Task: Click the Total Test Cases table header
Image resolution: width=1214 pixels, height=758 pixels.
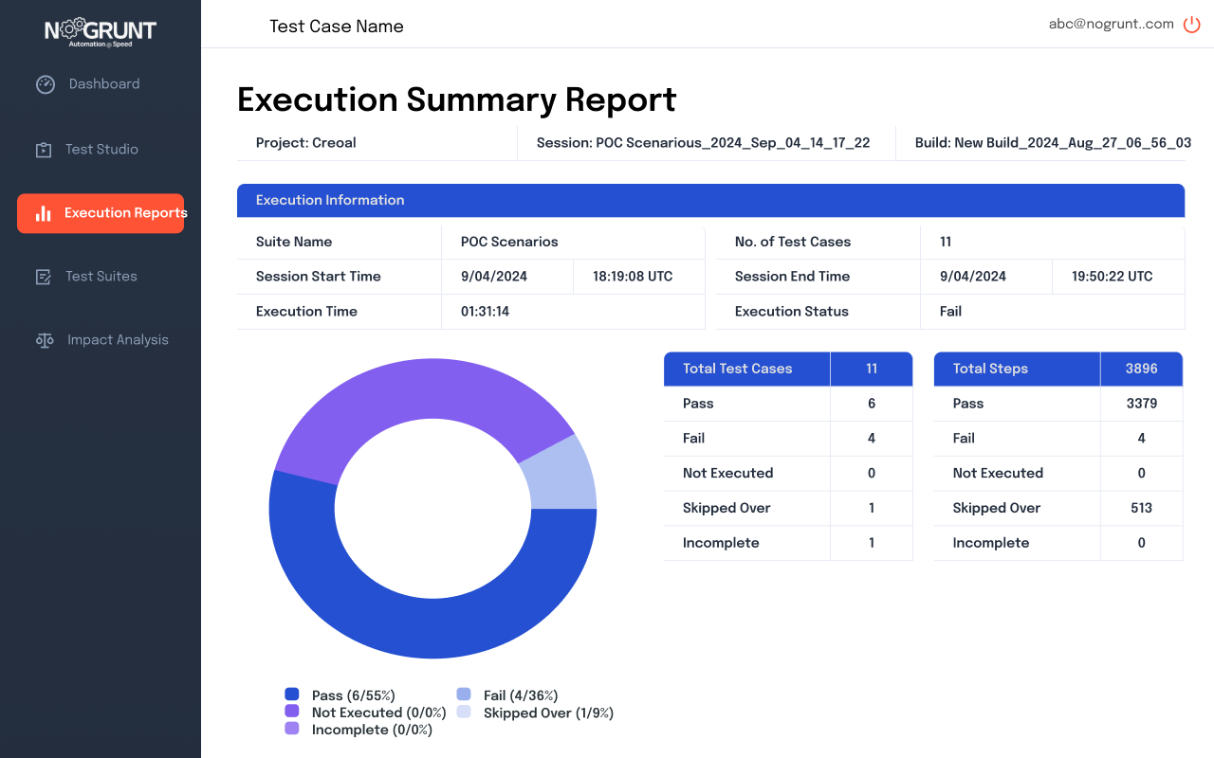Action: [x=738, y=369]
